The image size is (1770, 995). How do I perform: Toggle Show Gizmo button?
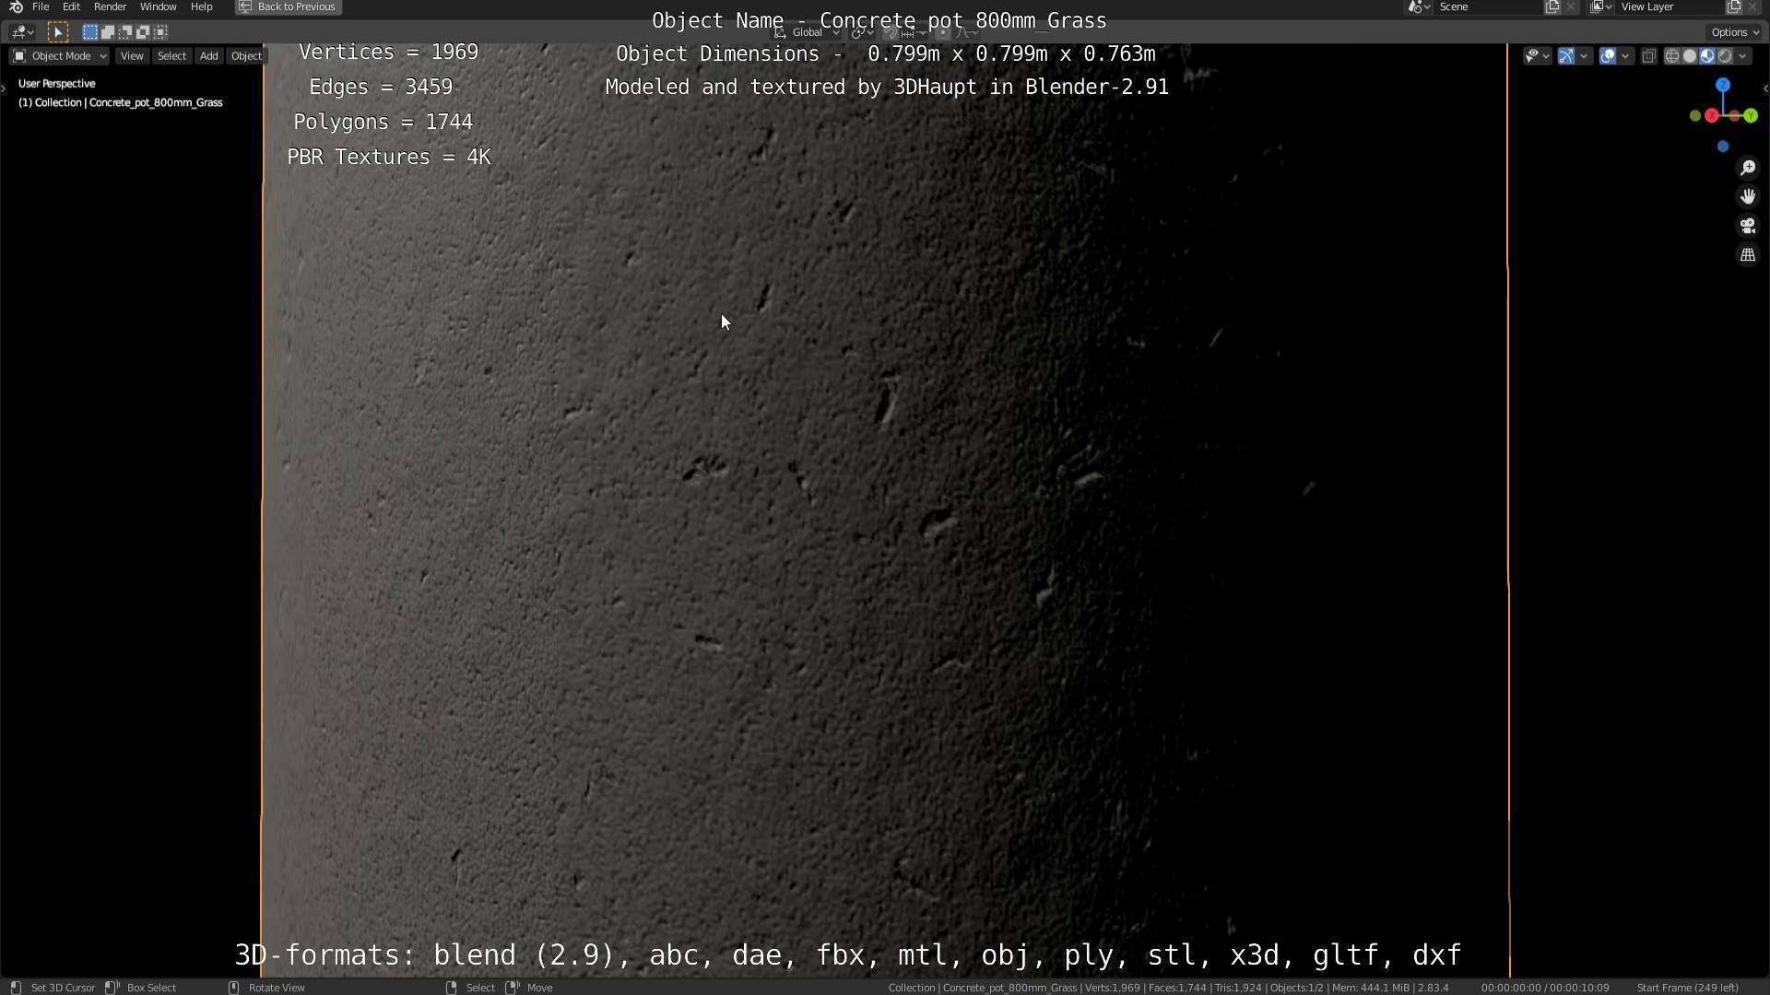coord(1565,56)
